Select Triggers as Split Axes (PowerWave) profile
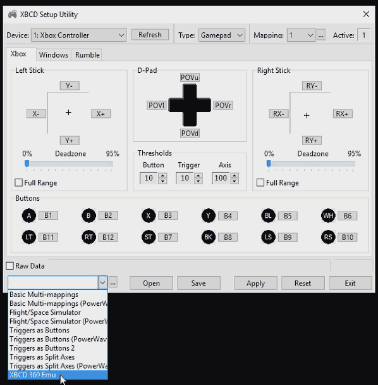The width and height of the screenshot is (378, 385). click(x=58, y=366)
